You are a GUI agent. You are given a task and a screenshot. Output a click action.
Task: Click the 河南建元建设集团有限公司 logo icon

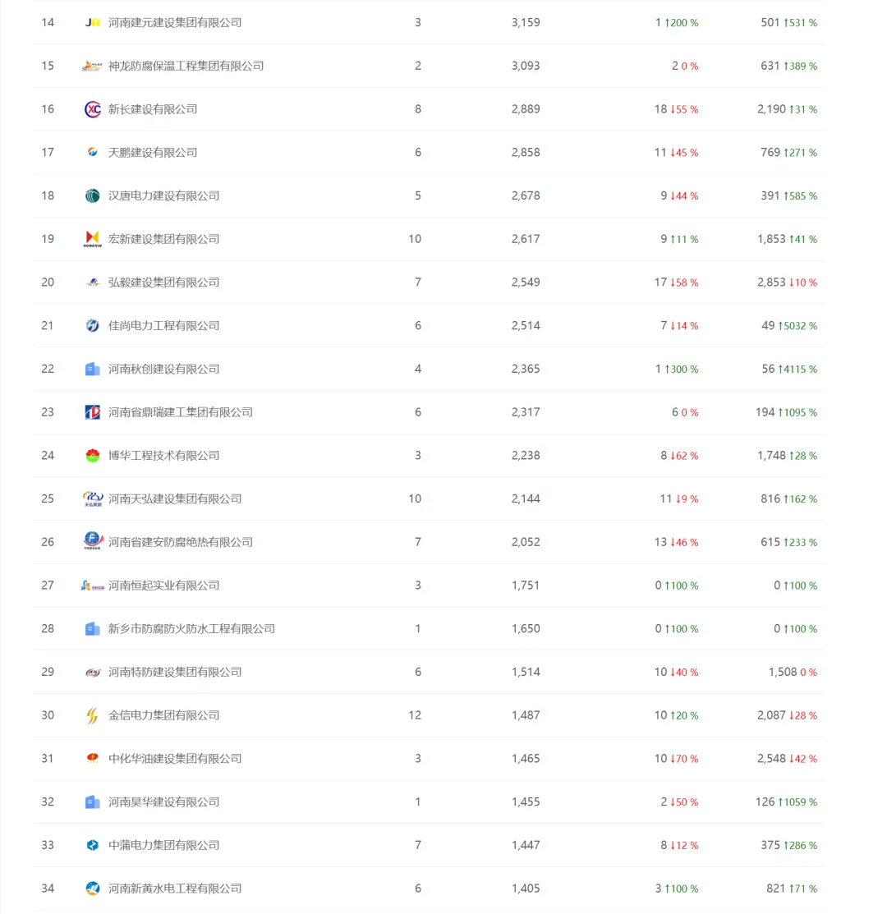tap(93, 23)
